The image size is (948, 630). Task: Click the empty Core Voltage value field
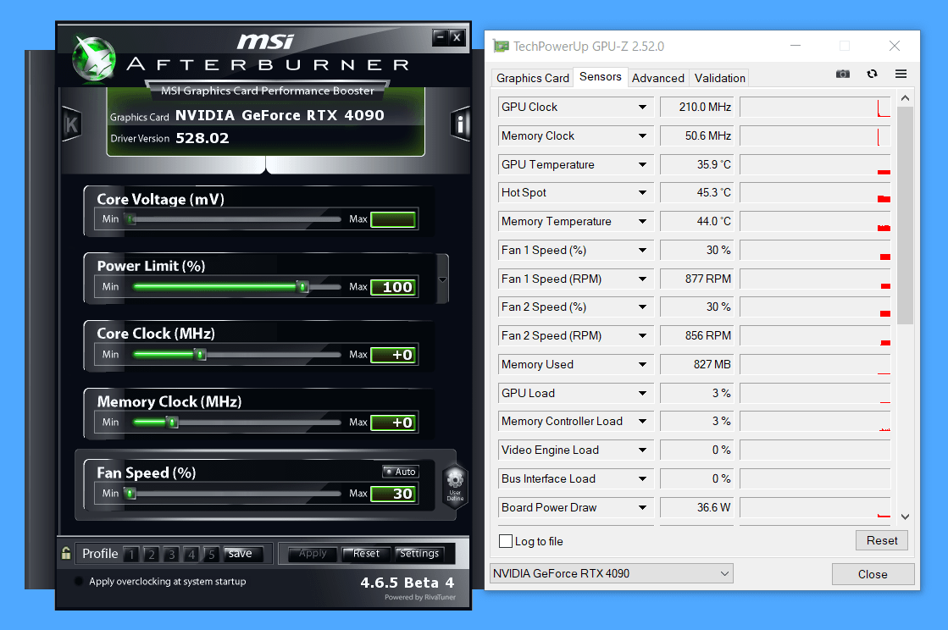393,219
